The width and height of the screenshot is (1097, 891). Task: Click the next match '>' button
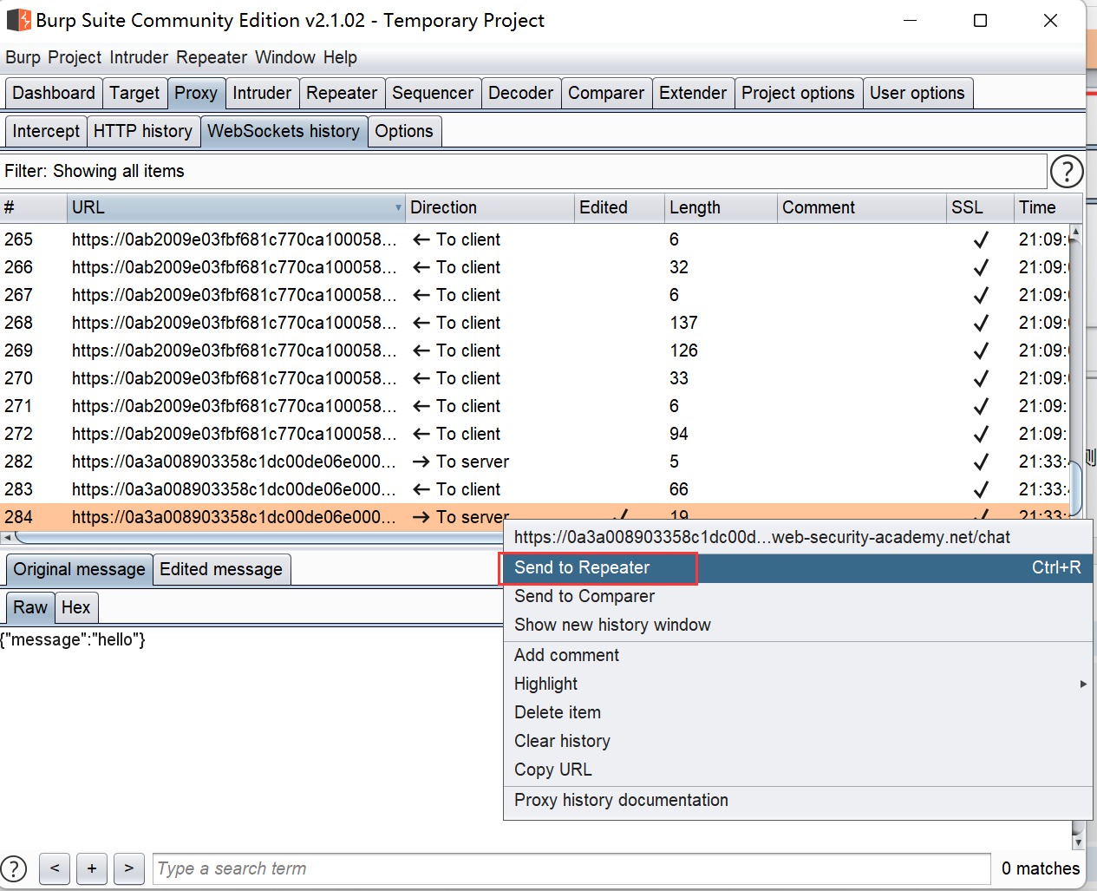click(x=128, y=868)
